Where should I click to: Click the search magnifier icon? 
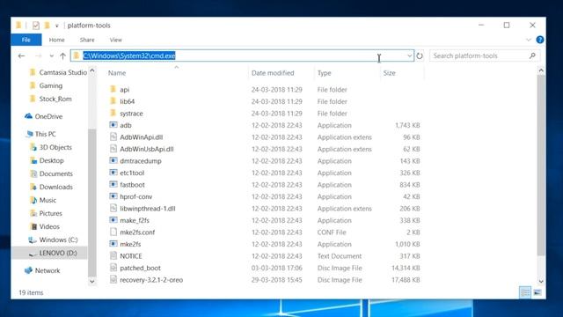click(532, 55)
